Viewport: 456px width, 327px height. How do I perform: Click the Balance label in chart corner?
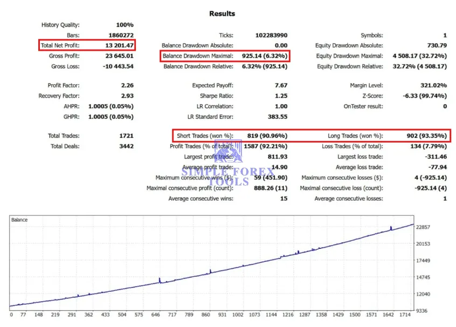(x=19, y=220)
